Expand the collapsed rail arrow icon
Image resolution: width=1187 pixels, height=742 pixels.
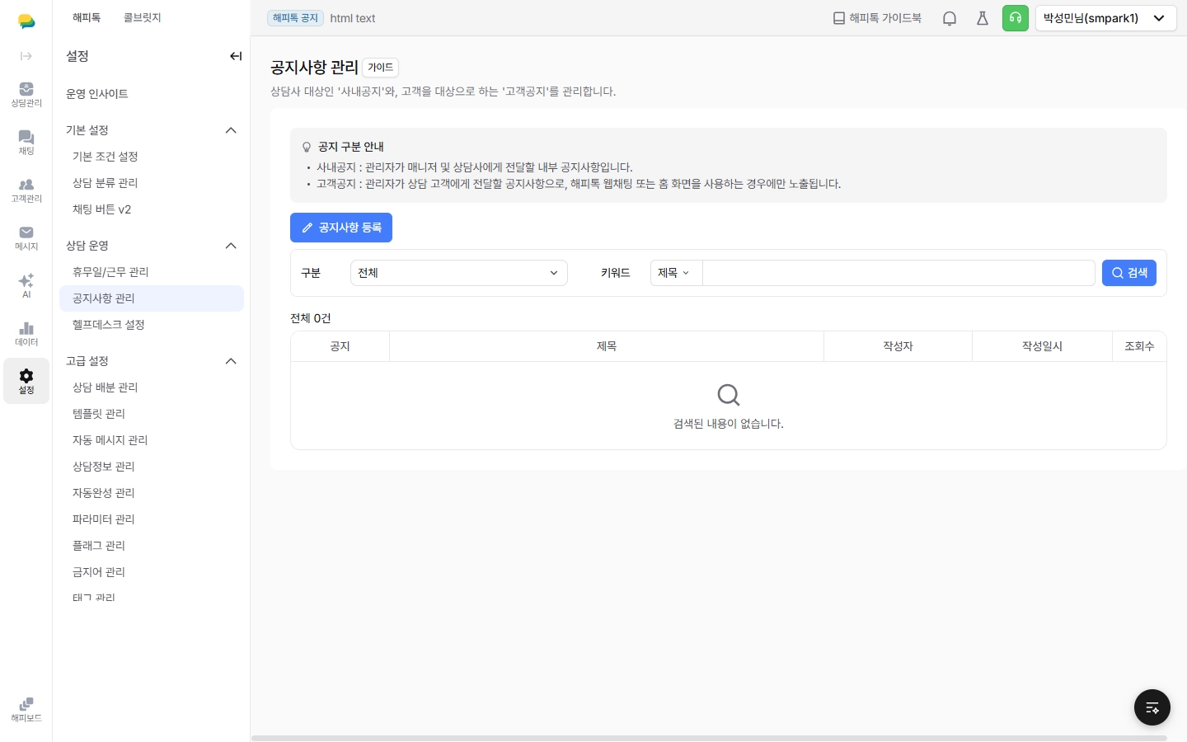pos(26,56)
